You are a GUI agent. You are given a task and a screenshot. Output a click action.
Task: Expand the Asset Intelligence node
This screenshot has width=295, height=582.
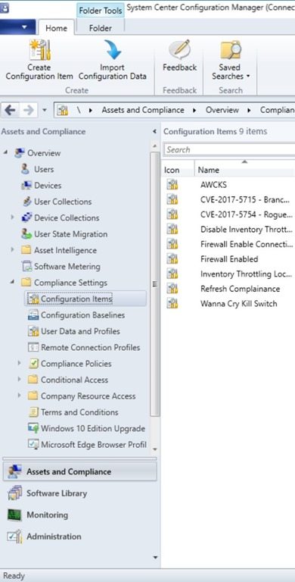[x=12, y=250]
